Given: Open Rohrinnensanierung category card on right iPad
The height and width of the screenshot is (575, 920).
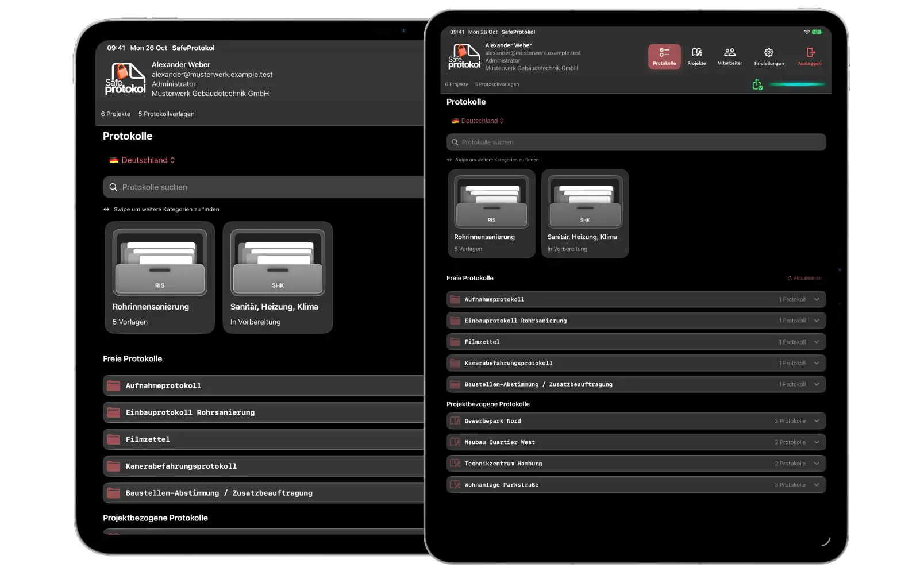Looking at the screenshot, I should (x=491, y=214).
